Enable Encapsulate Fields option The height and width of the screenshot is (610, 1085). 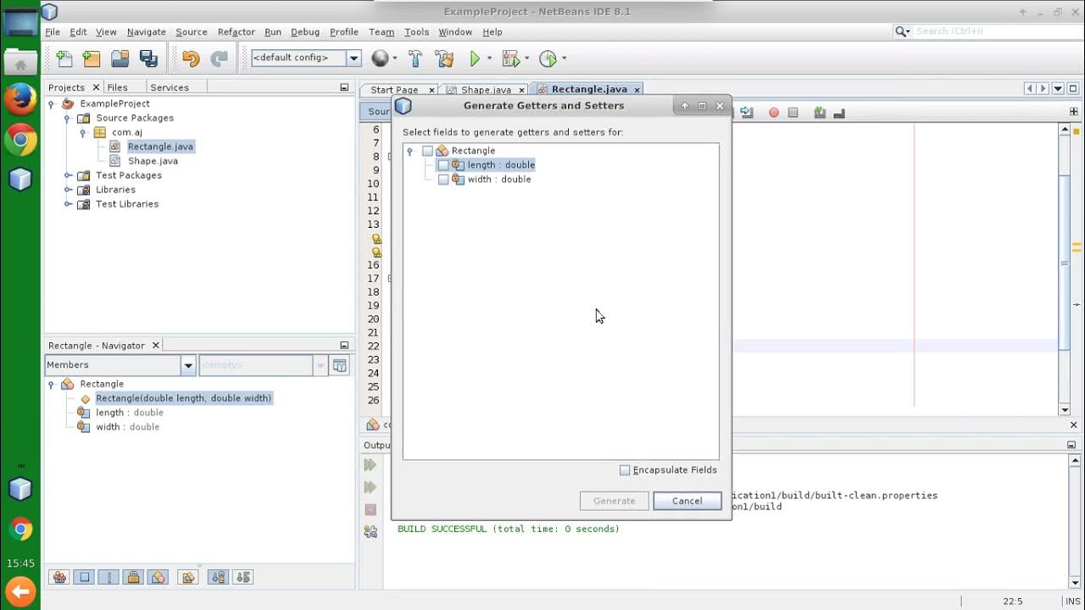(625, 470)
